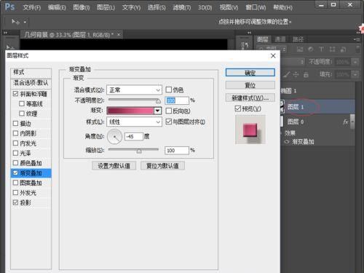Filter layers by smart object icon

(x=343, y=50)
